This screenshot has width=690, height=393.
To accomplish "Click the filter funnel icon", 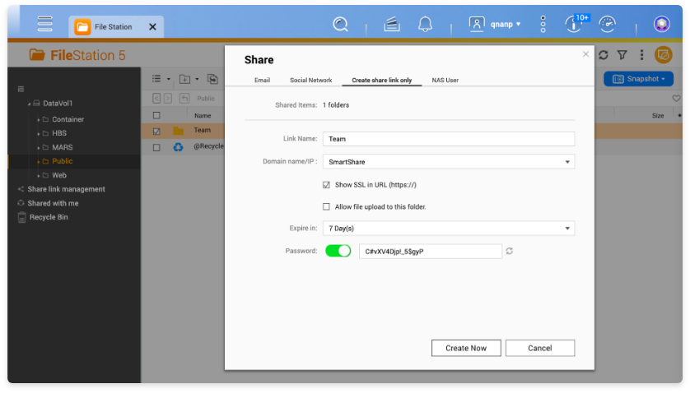I will pos(621,55).
